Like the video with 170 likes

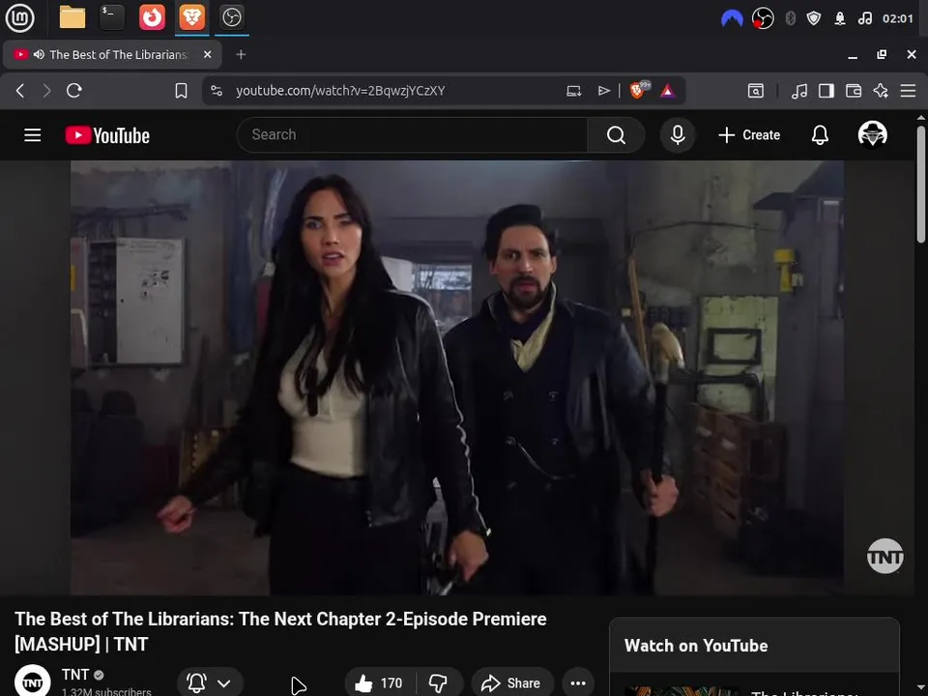(x=379, y=683)
